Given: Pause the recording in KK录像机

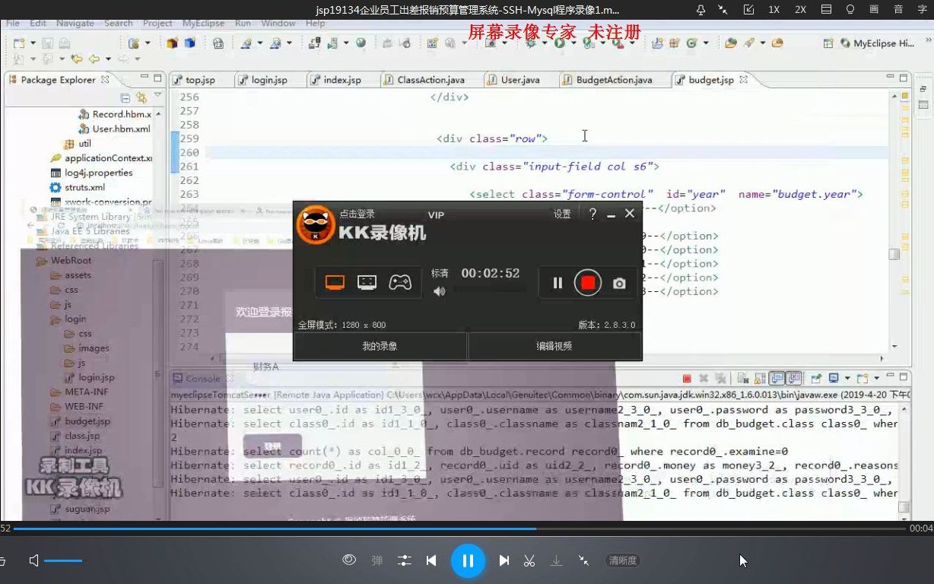Looking at the screenshot, I should 556,282.
